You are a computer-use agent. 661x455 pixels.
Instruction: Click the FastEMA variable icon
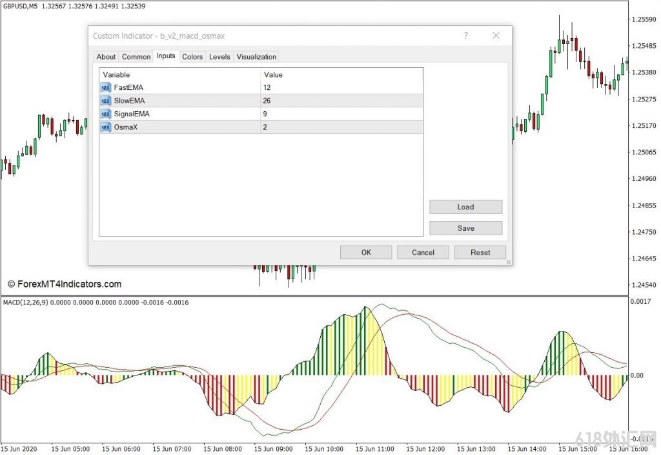106,87
